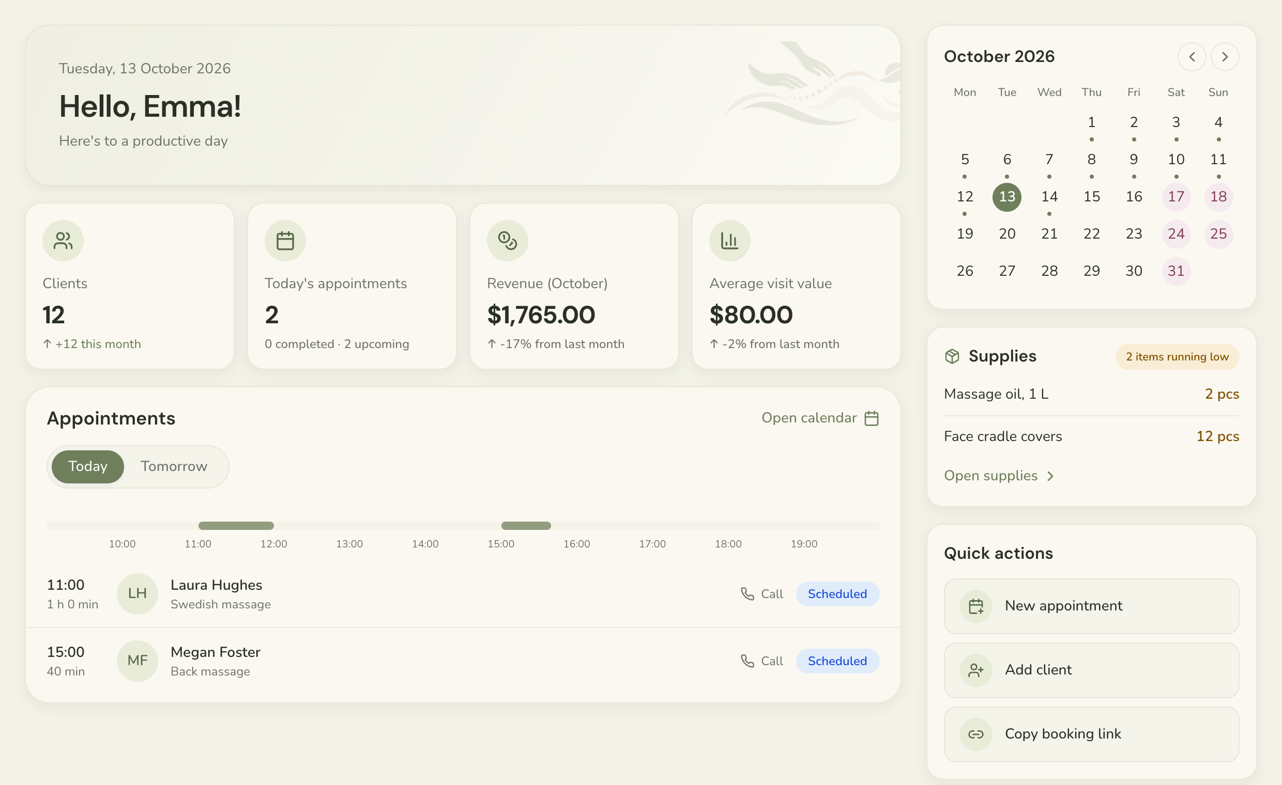Select October 18 in the calendar
The image size is (1282, 785).
click(1218, 197)
